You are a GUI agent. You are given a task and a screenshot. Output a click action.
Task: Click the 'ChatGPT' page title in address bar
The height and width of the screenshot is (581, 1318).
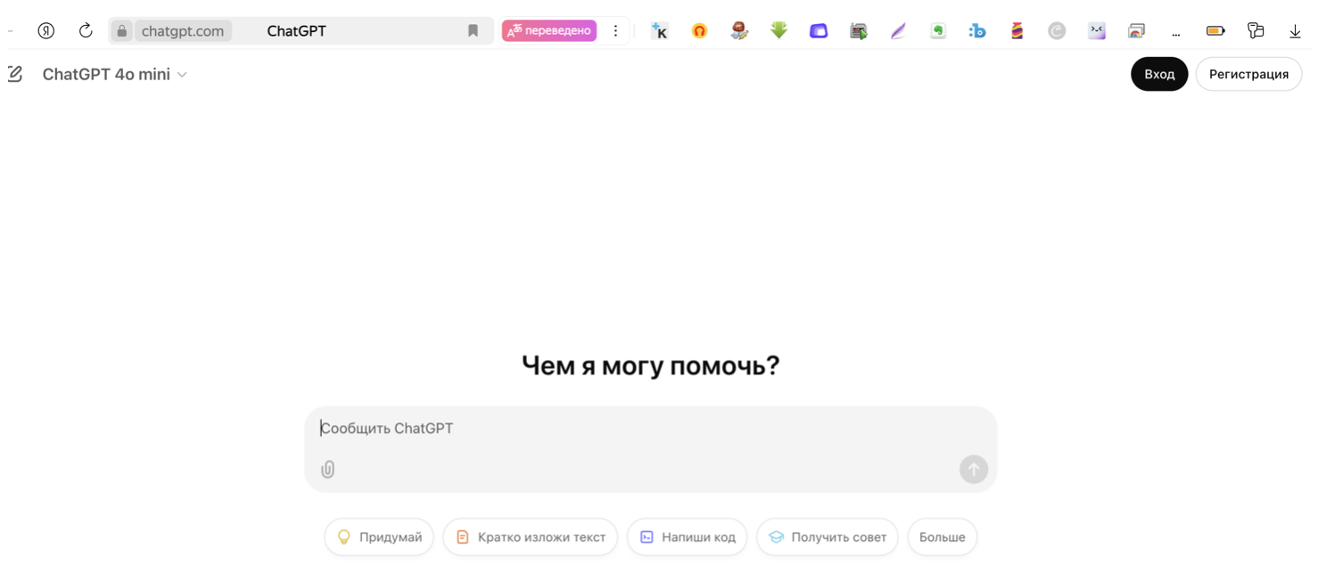pyautogui.click(x=297, y=31)
